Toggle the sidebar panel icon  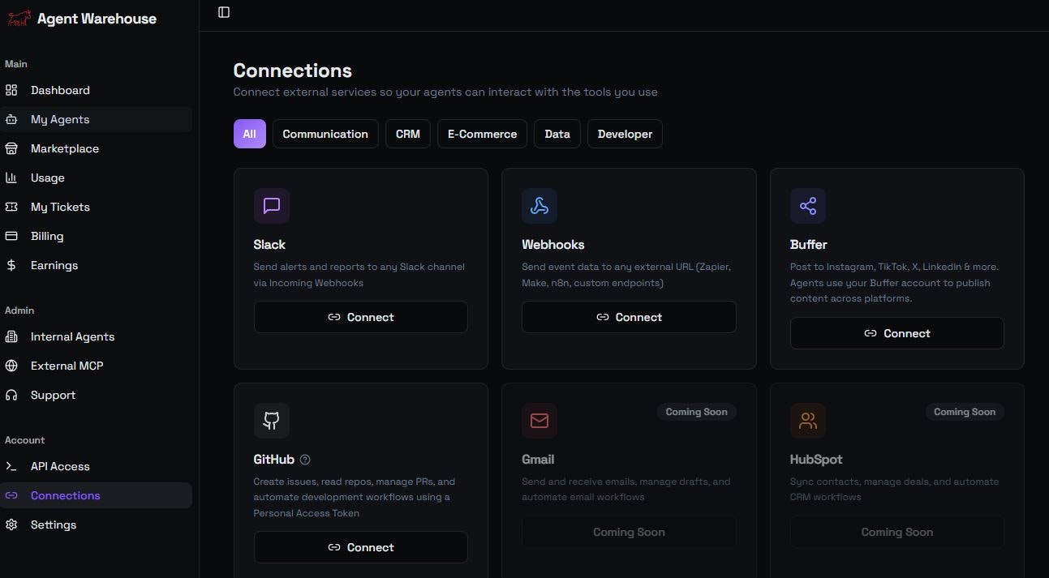224,12
